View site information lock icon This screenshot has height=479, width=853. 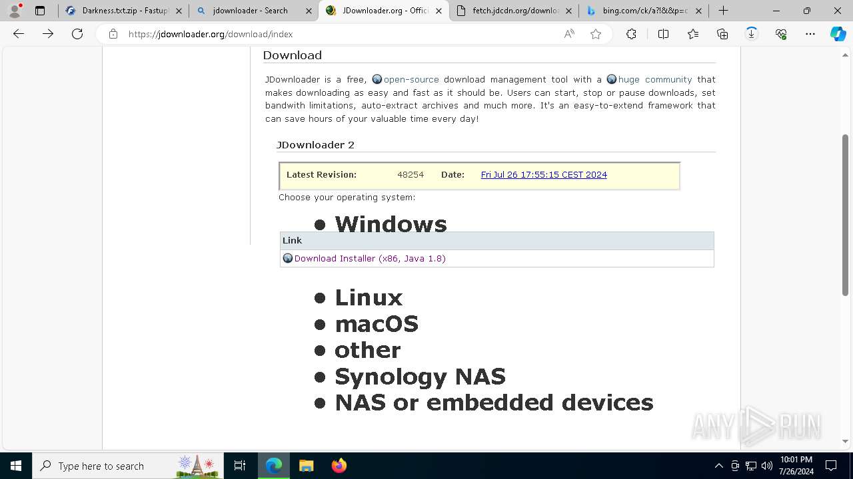pos(113,34)
